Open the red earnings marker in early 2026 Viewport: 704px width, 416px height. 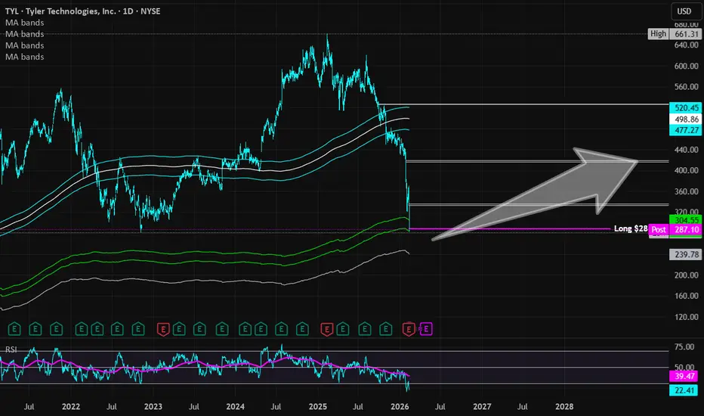(409, 329)
